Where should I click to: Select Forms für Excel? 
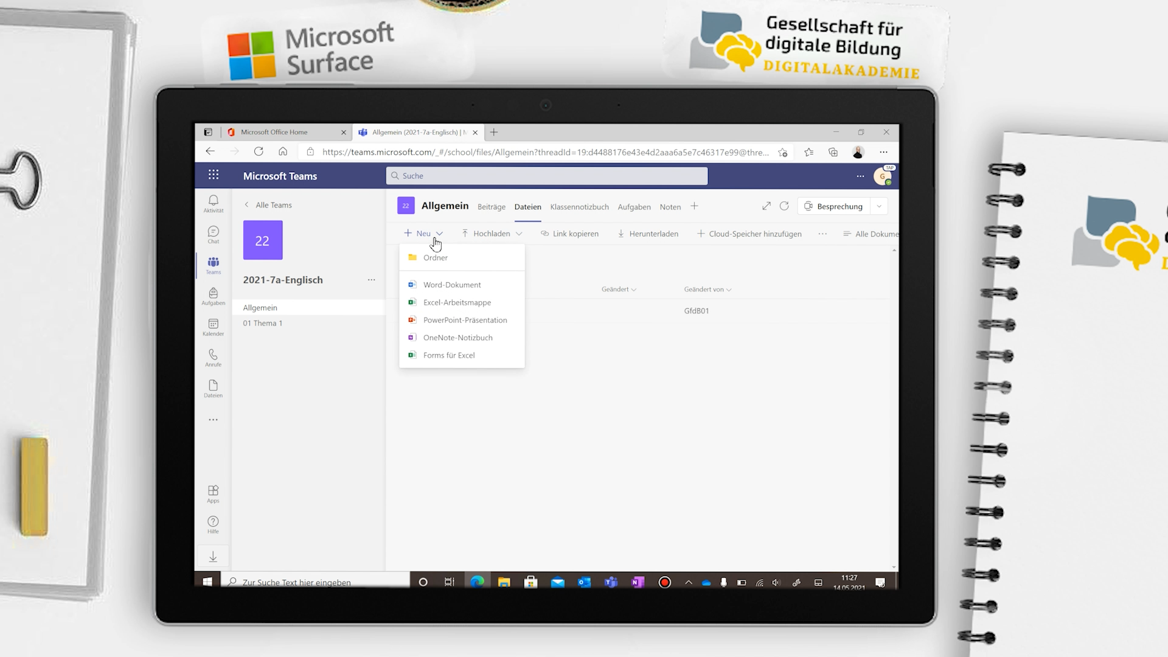[x=462, y=355]
